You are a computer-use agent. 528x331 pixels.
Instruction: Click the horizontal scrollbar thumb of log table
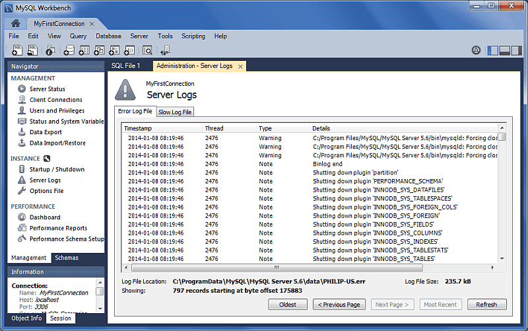[277, 268]
